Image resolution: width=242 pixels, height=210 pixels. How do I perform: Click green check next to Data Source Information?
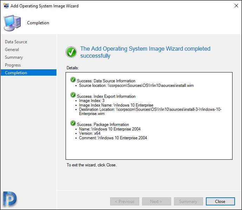coord(73,80)
